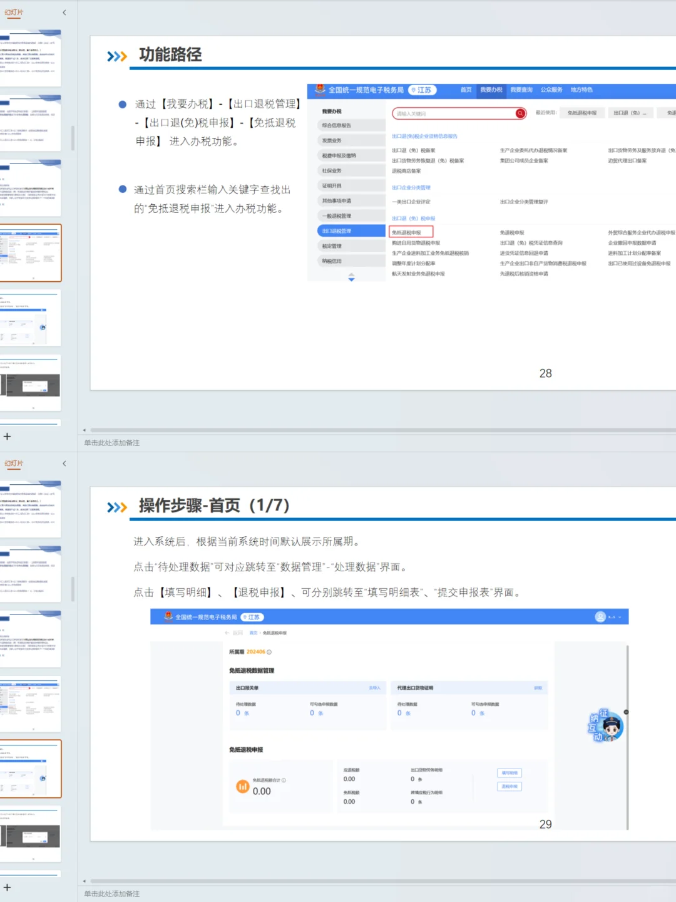Viewport: 676px width, 902px height.
Task: Click the magnifier search icon in the tax portal
Action: tap(520, 113)
